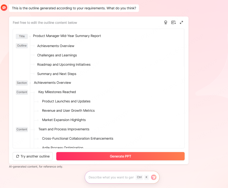Viewport: 228px width, 188px height.
Task: Click Try another outline
Action: click(x=33, y=156)
